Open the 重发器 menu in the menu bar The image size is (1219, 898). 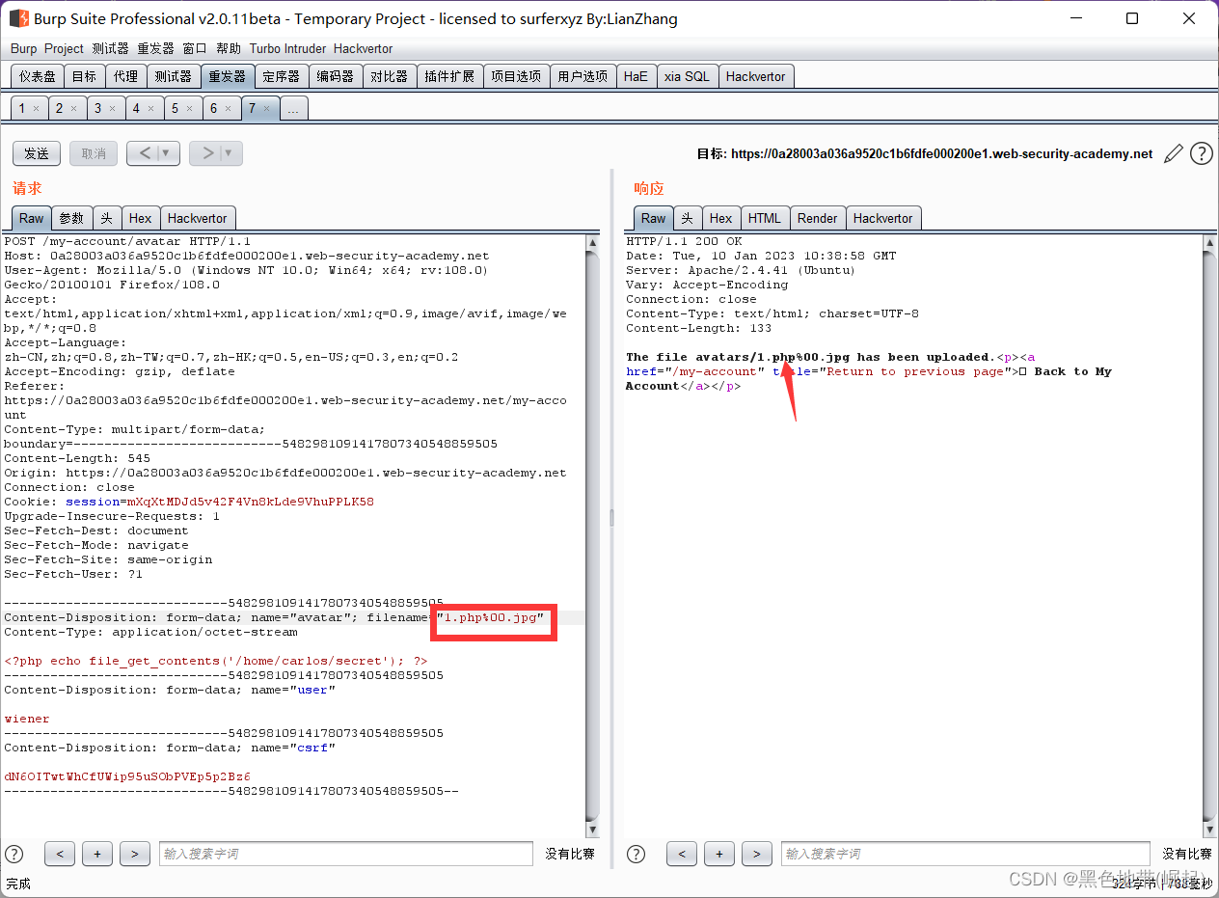(x=155, y=48)
